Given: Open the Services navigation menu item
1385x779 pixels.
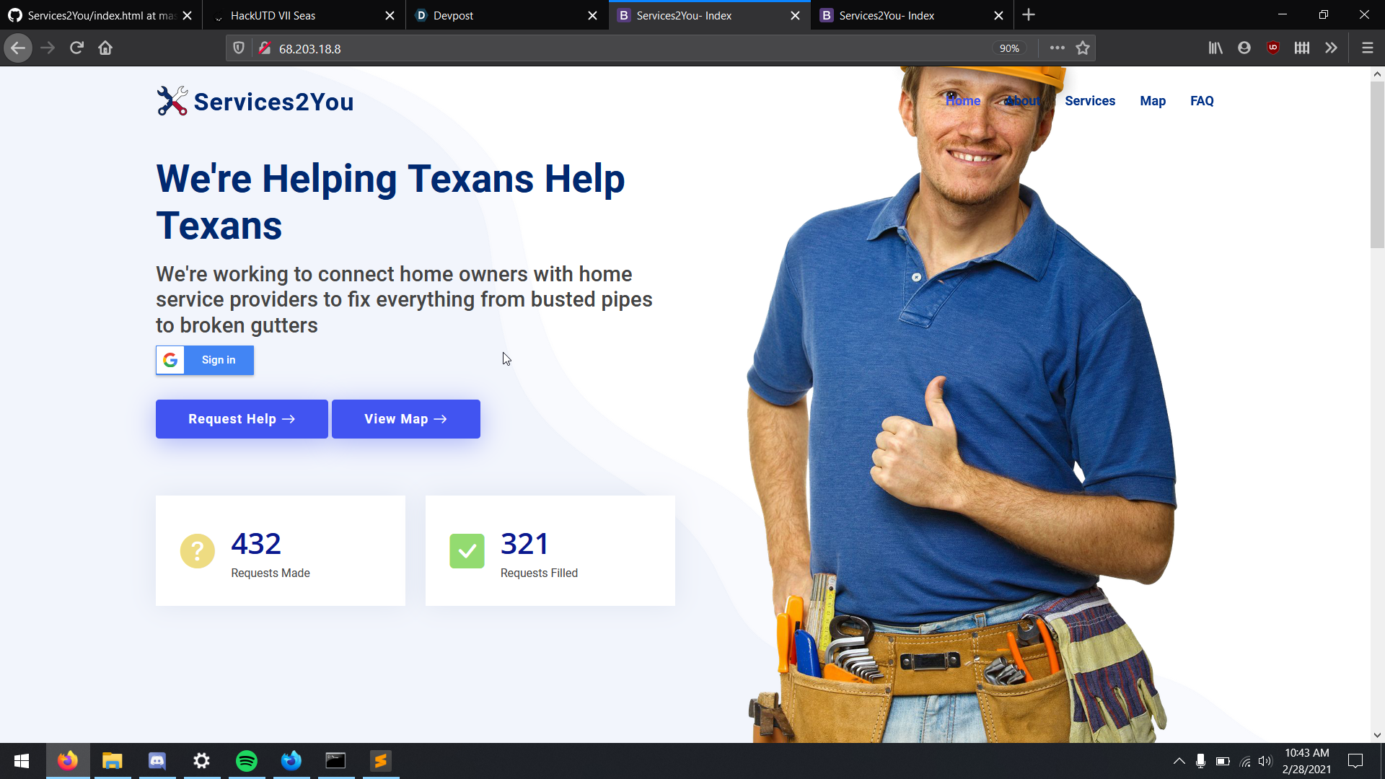Looking at the screenshot, I should click(x=1089, y=101).
